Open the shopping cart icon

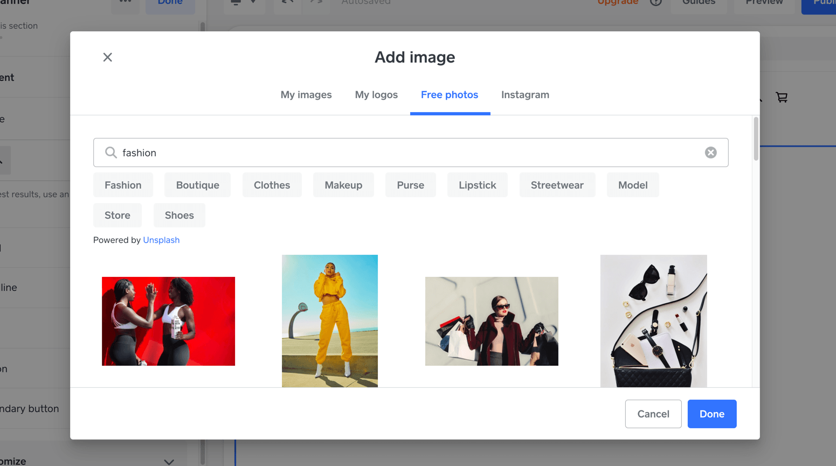(x=781, y=98)
